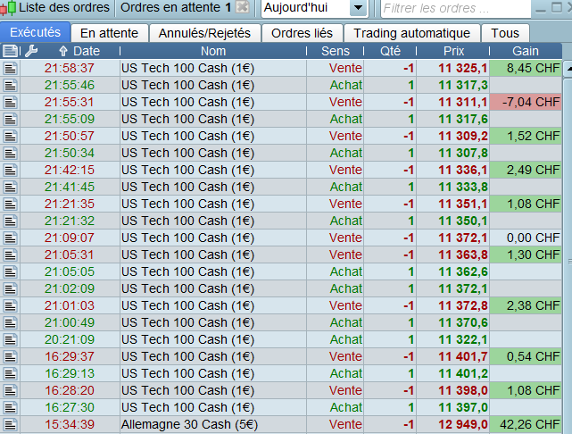Open order details for the 21:41:45 row
This screenshot has width=572, height=434.
click(10, 187)
